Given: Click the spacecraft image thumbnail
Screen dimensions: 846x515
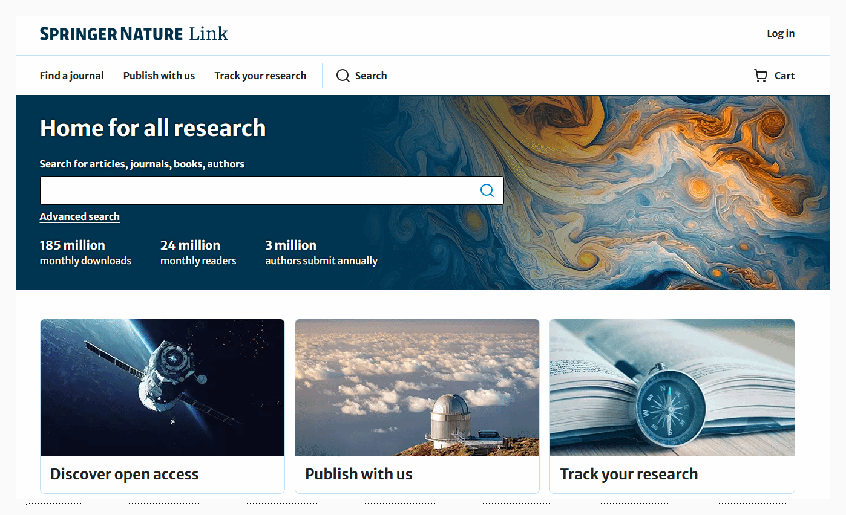Looking at the screenshot, I should (x=162, y=387).
